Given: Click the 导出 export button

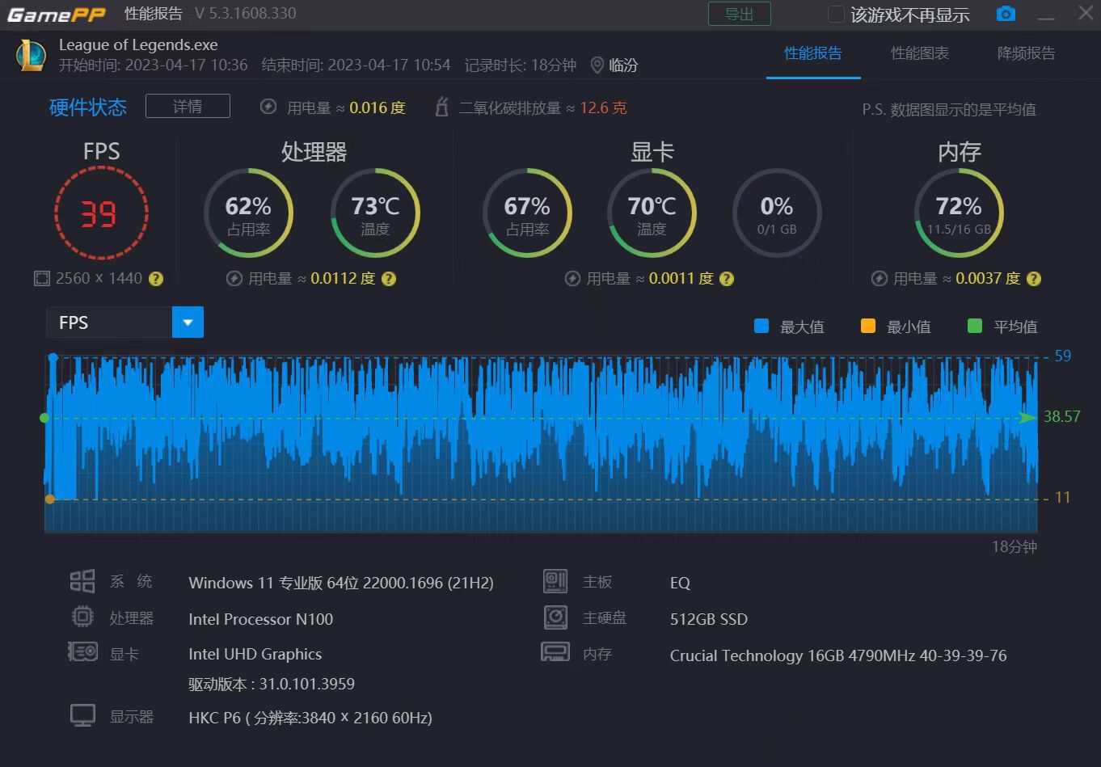Looking at the screenshot, I should (x=740, y=14).
